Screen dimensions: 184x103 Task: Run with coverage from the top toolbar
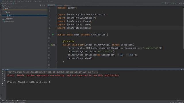175,3
